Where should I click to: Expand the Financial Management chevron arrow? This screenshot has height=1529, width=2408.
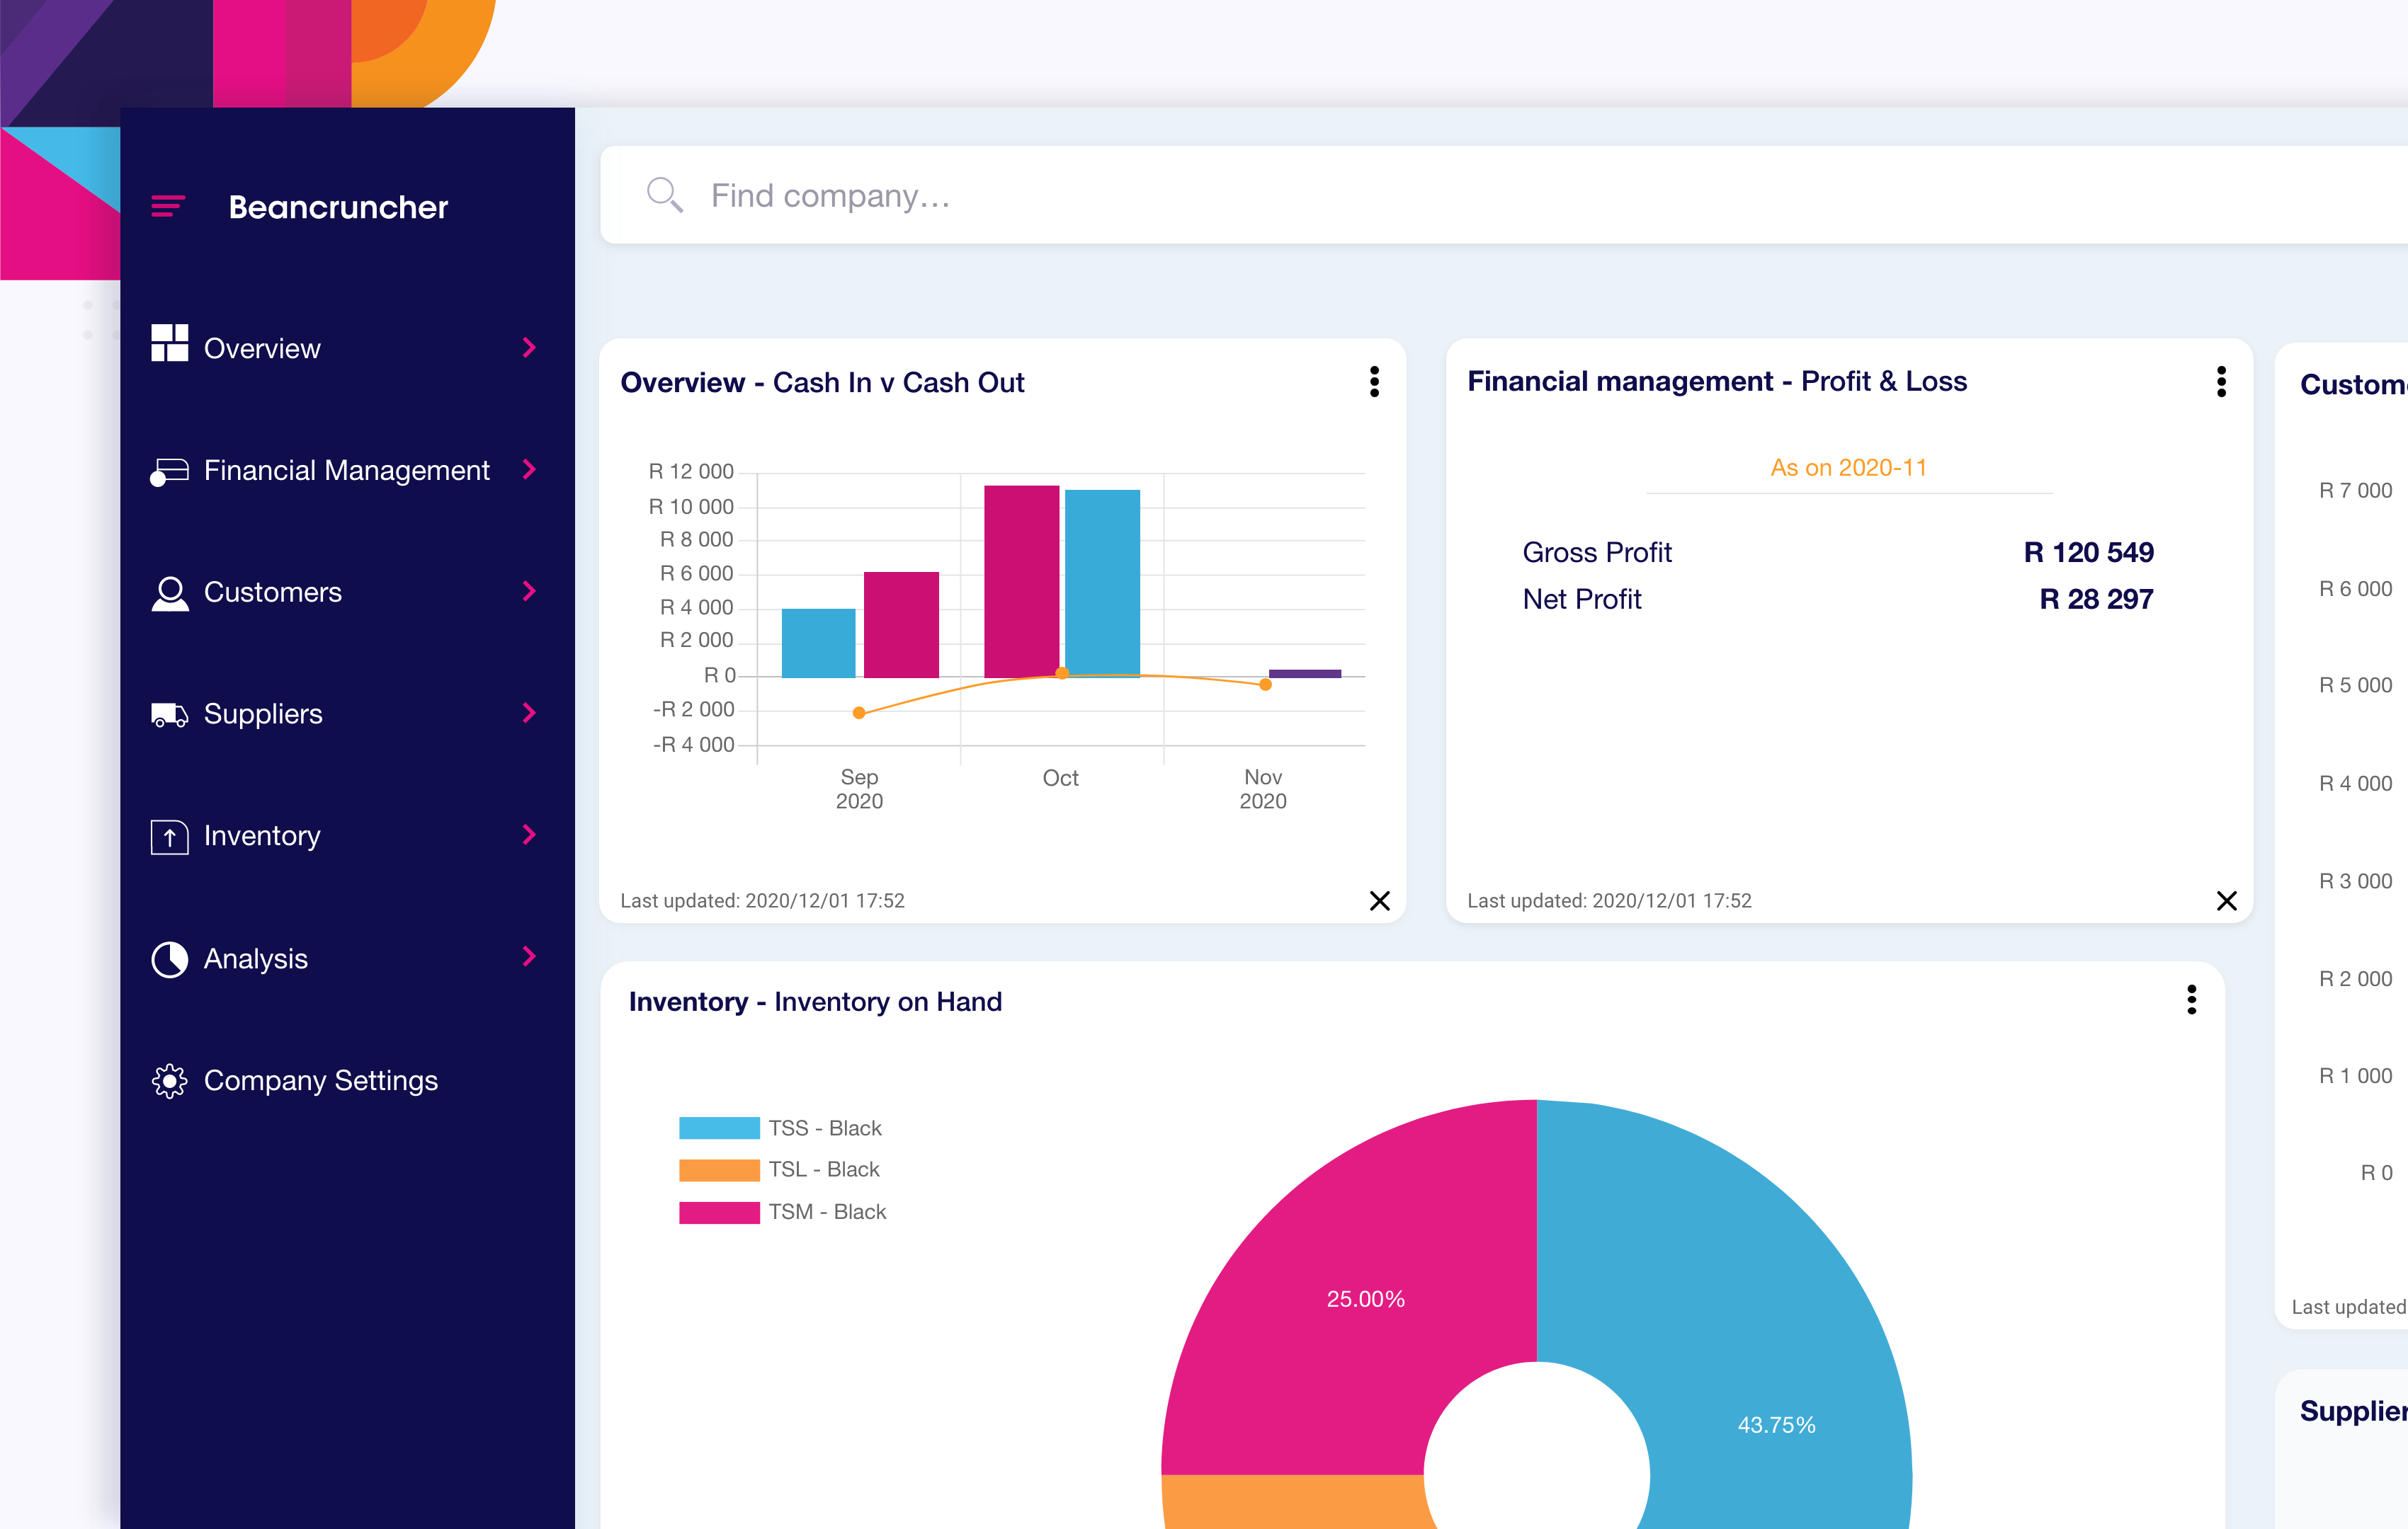529,470
